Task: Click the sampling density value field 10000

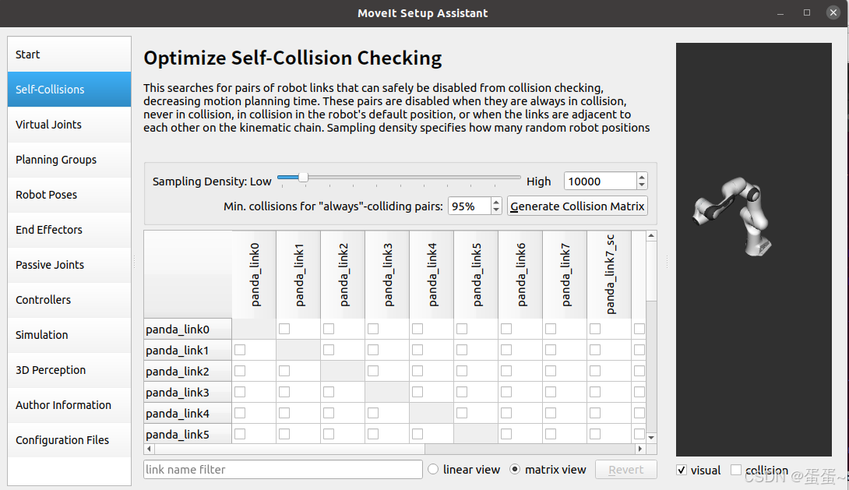Action: [600, 182]
